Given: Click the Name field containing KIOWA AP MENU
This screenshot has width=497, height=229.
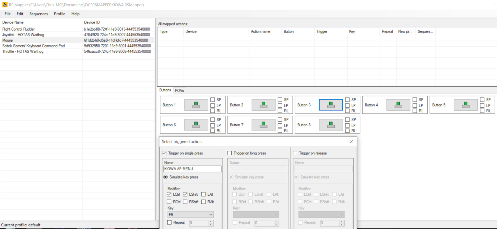Looking at the screenshot, I should click(x=192, y=169).
